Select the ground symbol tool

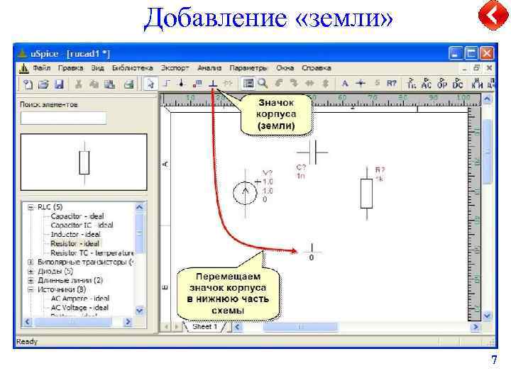click(213, 84)
